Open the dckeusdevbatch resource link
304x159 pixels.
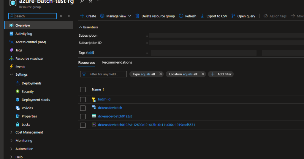110,108
